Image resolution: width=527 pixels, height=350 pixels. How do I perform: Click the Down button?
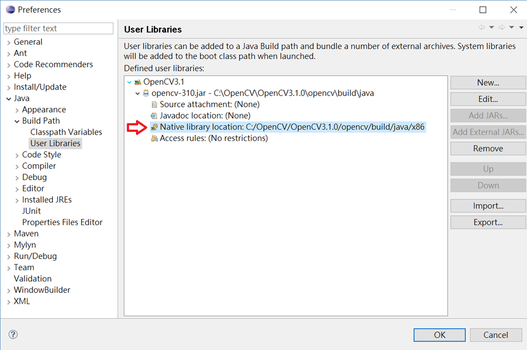(488, 185)
